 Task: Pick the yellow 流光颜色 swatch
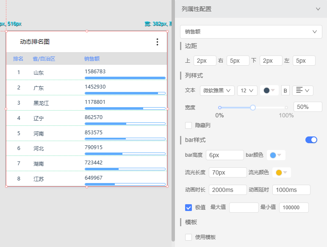pos(281,172)
